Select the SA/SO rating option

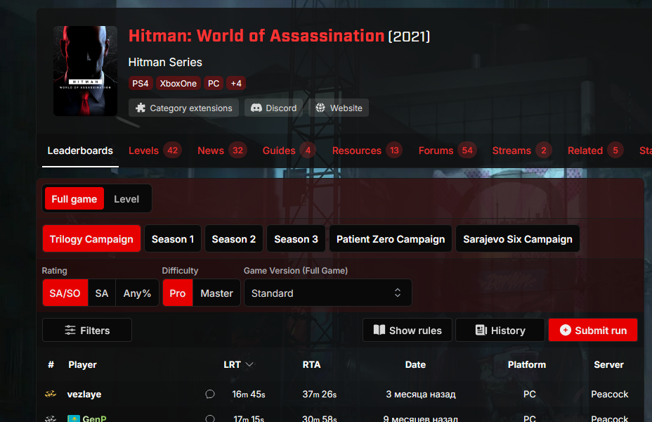(65, 293)
